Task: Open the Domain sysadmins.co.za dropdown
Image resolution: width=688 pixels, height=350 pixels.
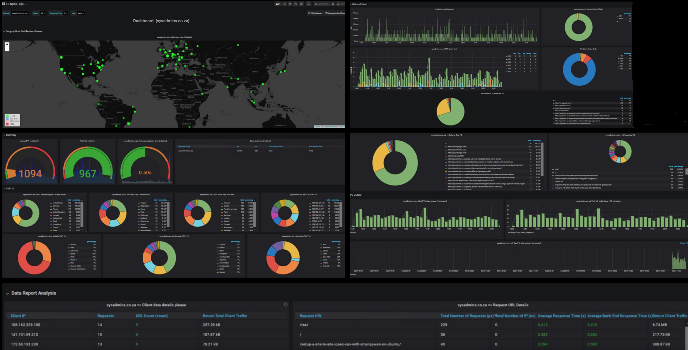Action: pos(20,13)
